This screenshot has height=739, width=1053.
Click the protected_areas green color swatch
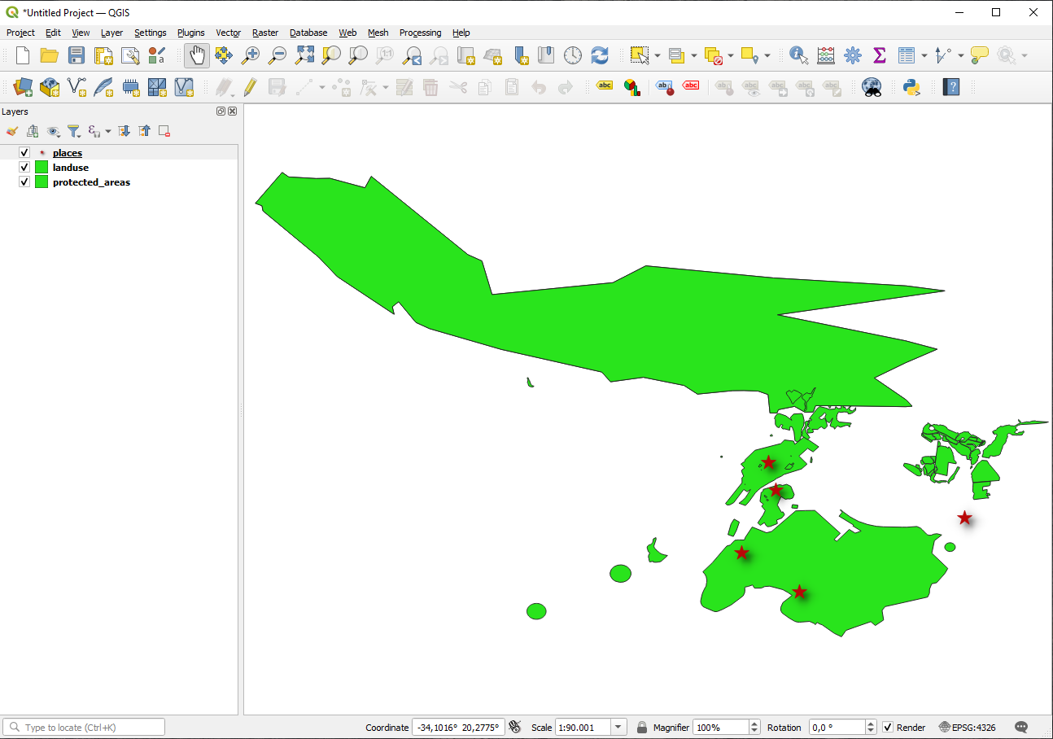pyautogui.click(x=42, y=182)
